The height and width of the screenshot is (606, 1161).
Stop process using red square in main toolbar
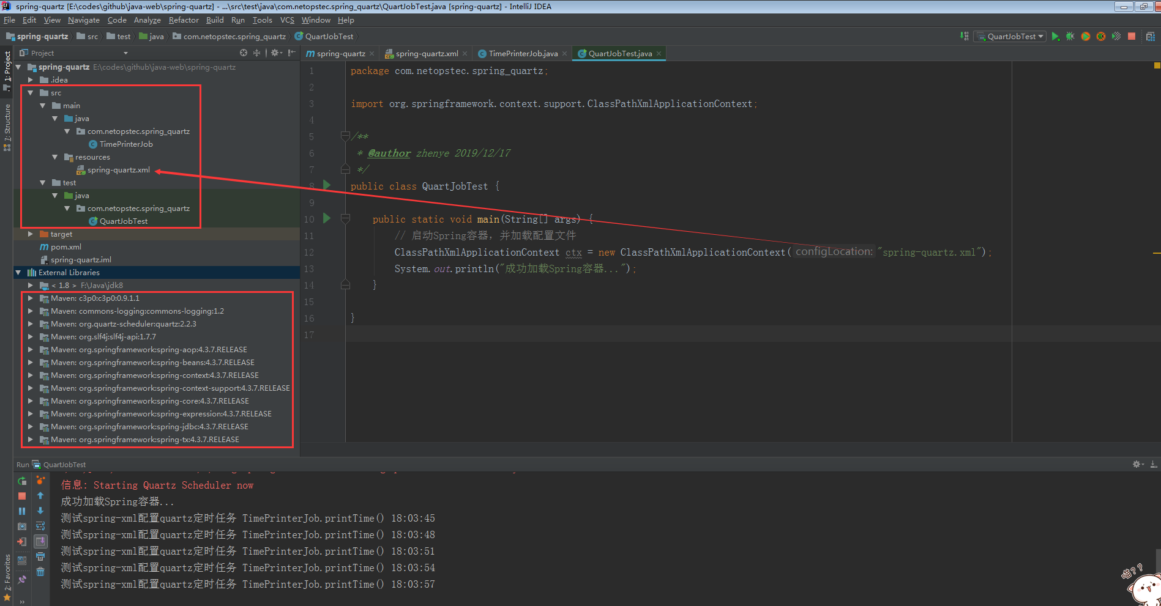pos(1132,37)
